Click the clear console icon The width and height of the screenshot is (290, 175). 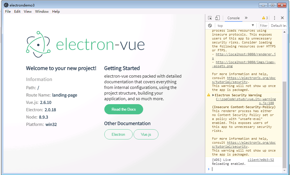[x=210, y=26]
